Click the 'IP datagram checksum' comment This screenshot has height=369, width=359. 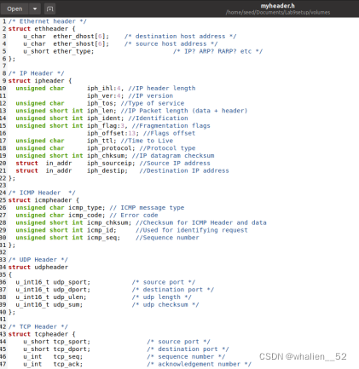point(173,155)
